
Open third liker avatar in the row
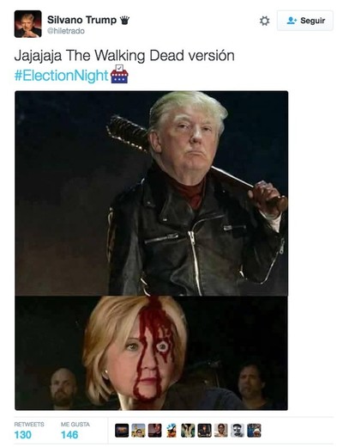(x=155, y=431)
